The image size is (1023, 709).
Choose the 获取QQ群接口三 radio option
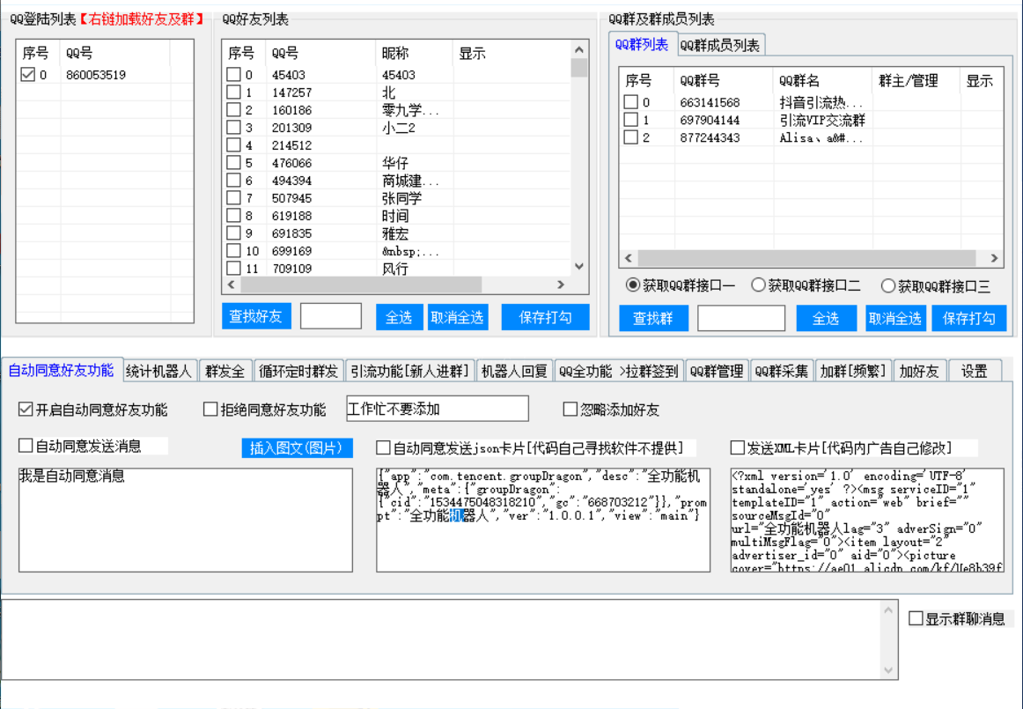pyautogui.click(x=888, y=285)
